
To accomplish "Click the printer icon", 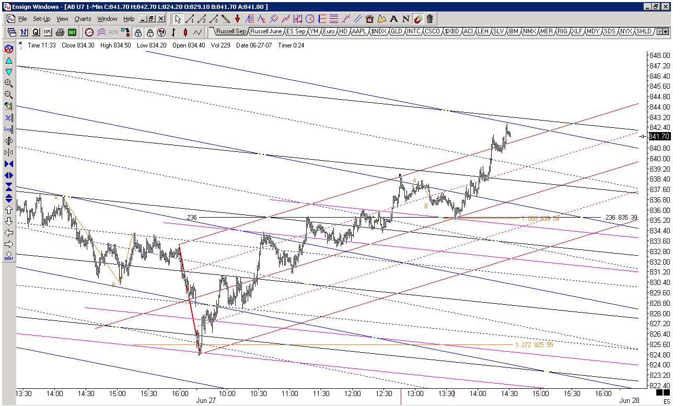I will (60, 32).
